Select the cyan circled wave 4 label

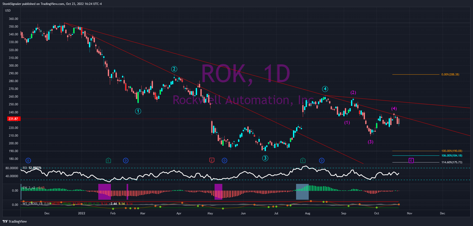coord(325,89)
